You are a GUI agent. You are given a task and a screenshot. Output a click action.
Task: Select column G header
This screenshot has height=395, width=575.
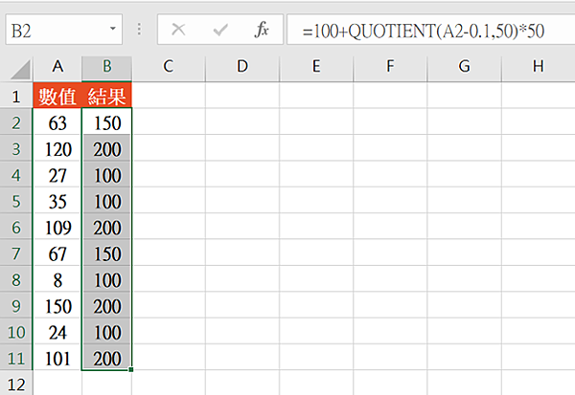(x=464, y=67)
